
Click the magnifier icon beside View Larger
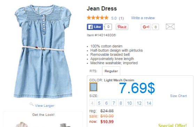click(32, 104)
